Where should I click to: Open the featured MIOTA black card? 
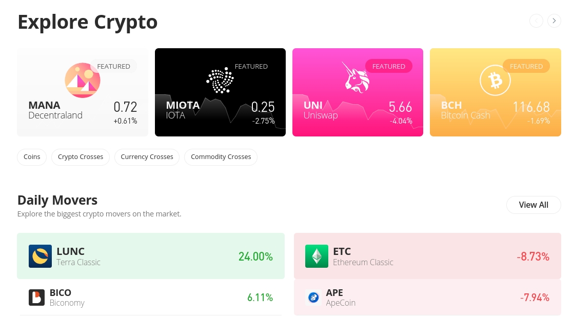click(x=221, y=92)
